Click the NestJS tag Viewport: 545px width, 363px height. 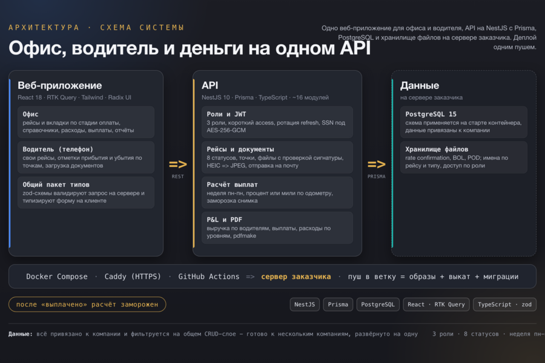tap(305, 305)
